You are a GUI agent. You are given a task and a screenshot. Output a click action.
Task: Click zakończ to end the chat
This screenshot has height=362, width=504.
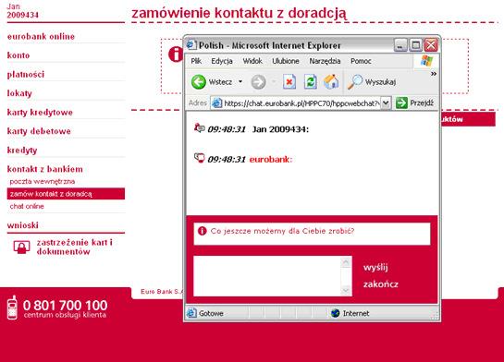381,284
